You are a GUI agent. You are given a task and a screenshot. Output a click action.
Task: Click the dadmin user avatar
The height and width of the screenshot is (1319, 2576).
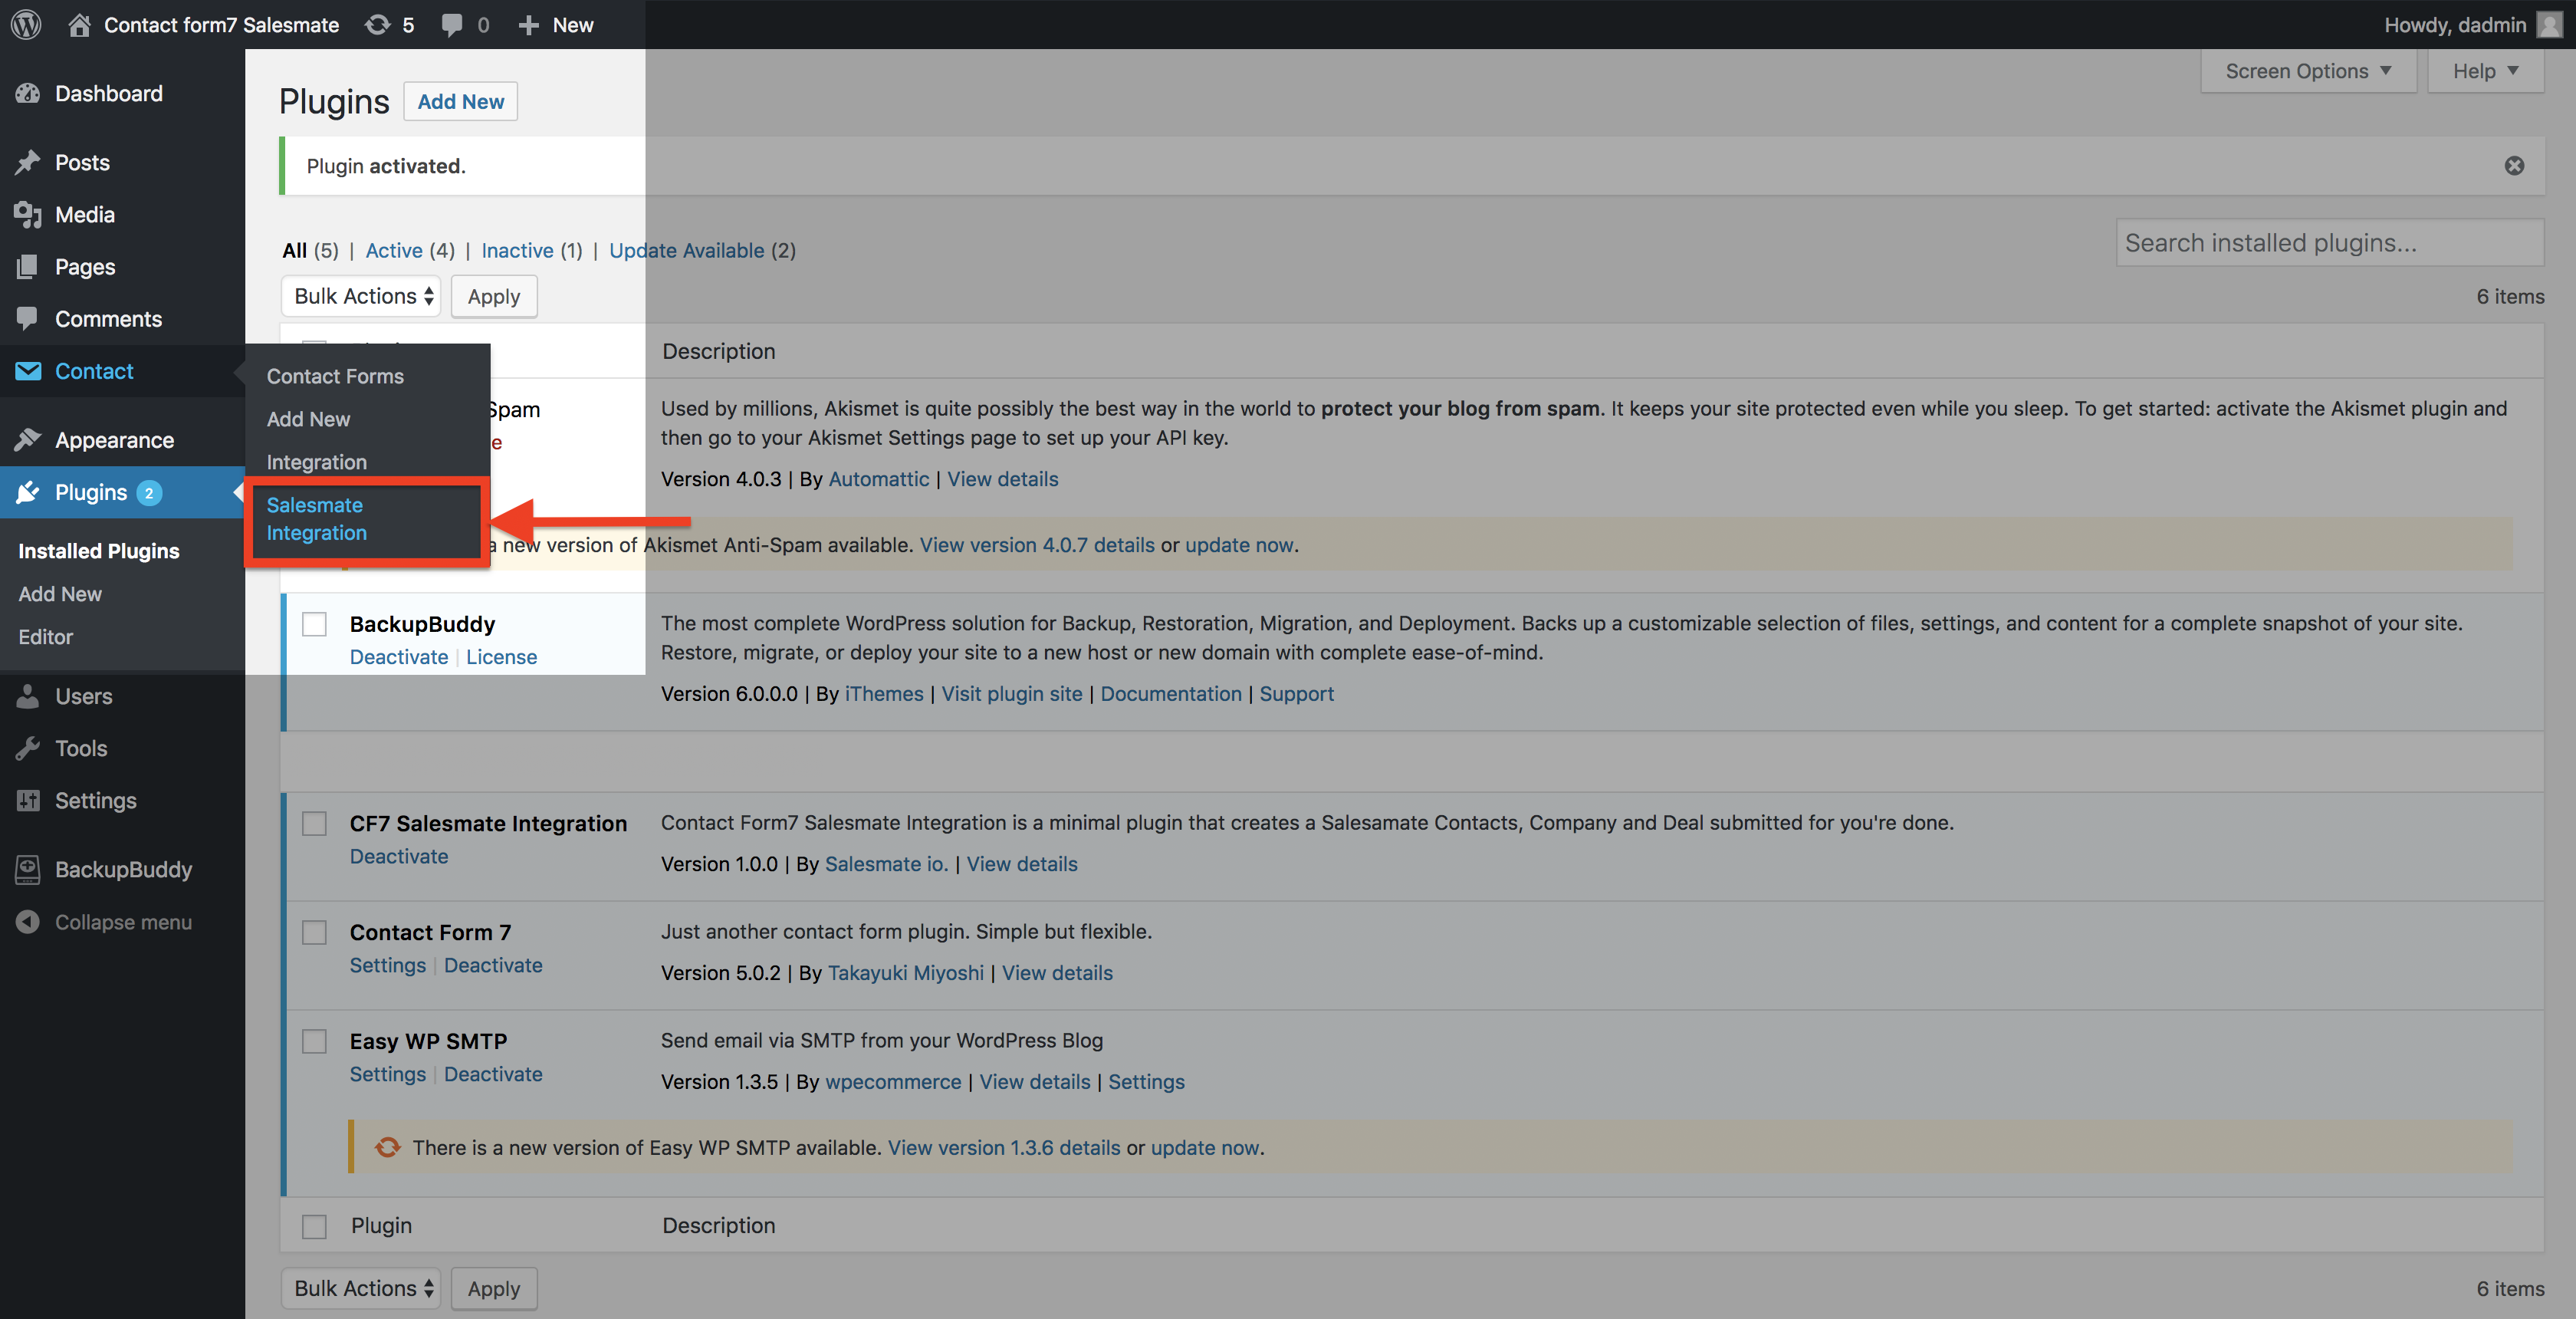2549,24
